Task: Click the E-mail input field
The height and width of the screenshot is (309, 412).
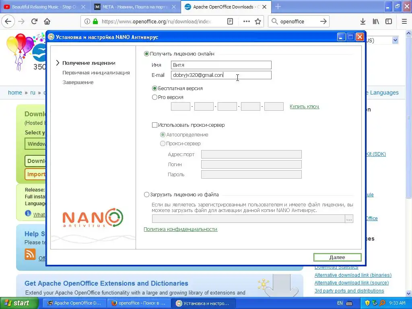Action: click(221, 75)
